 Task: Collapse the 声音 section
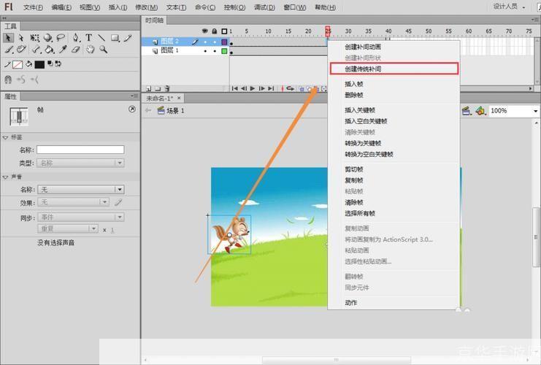(6, 177)
